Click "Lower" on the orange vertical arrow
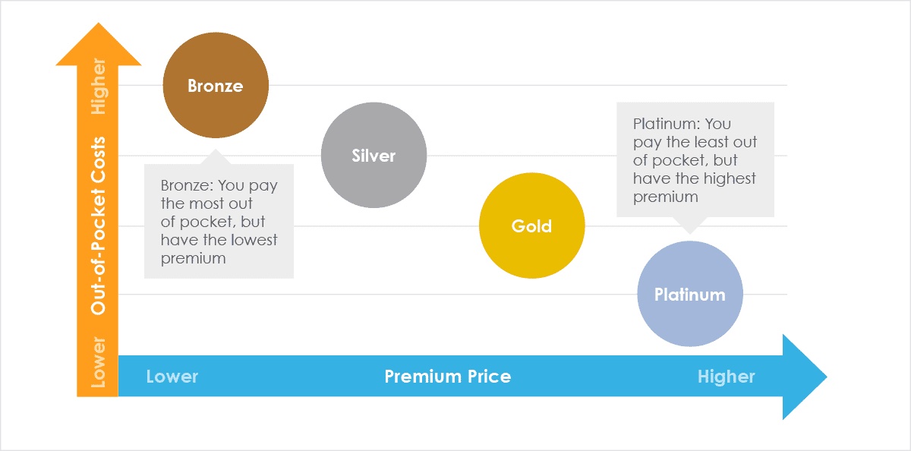The width and height of the screenshot is (911, 451). click(x=99, y=362)
